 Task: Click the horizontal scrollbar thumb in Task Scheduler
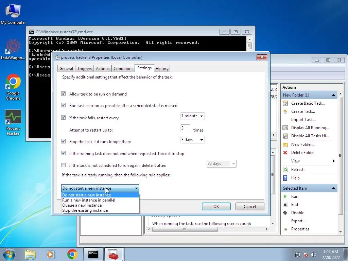pos(185,229)
